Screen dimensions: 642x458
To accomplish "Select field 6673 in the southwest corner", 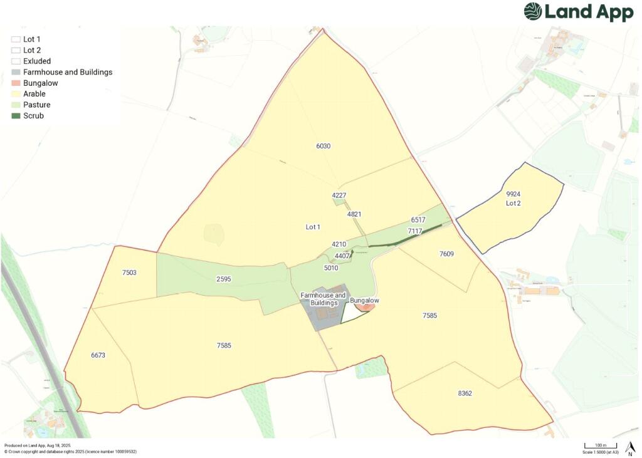I will coord(98,355).
